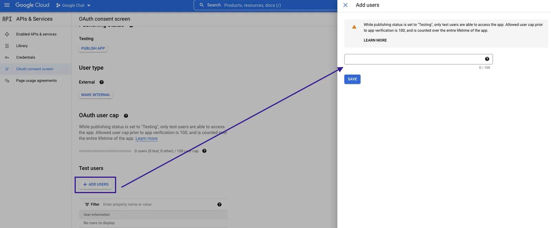Go to Credentials
Image resolution: width=551 pixels, height=228 pixels.
click(26, 57)
